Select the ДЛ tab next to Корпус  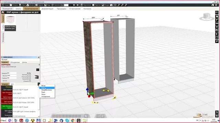tap(12, 84)
